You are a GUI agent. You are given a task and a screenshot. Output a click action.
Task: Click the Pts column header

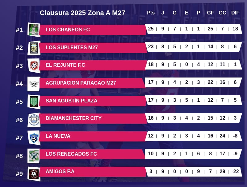coord(151,13)
